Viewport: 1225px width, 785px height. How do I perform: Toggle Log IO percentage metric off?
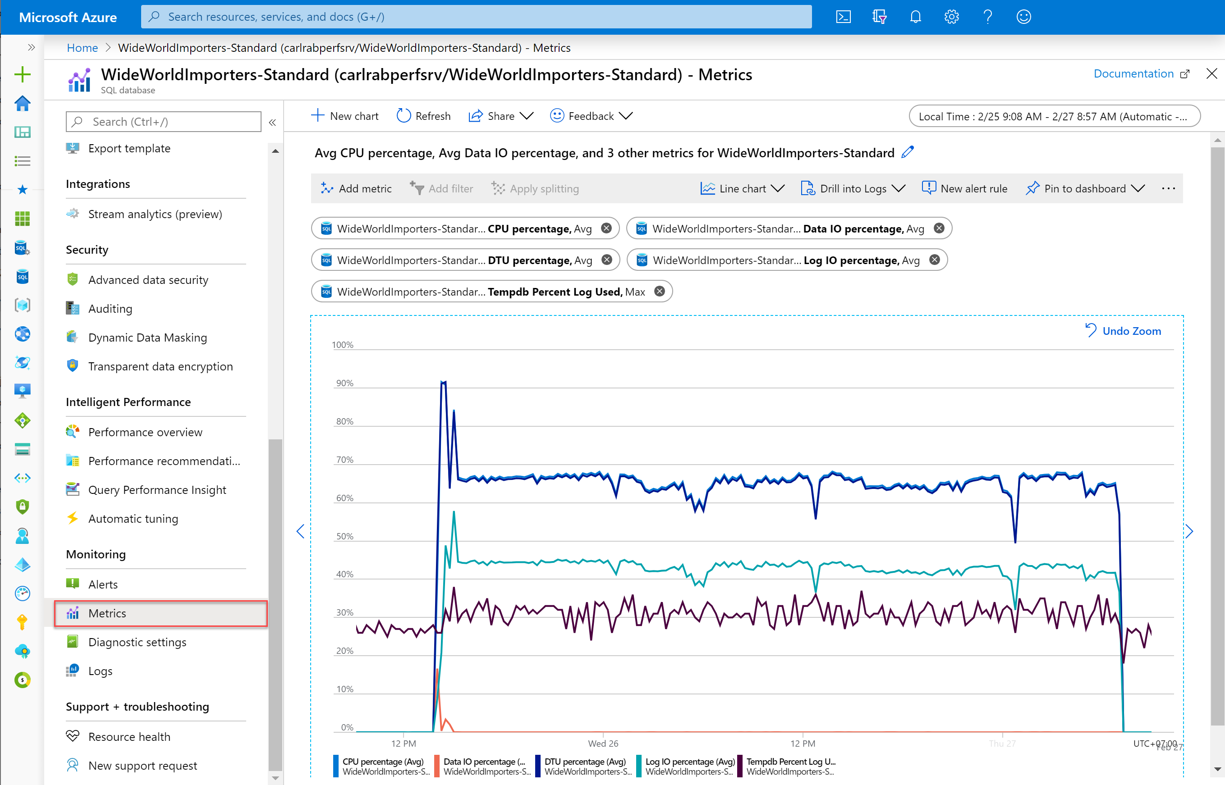pyautogui.click(x=936, y=260)
